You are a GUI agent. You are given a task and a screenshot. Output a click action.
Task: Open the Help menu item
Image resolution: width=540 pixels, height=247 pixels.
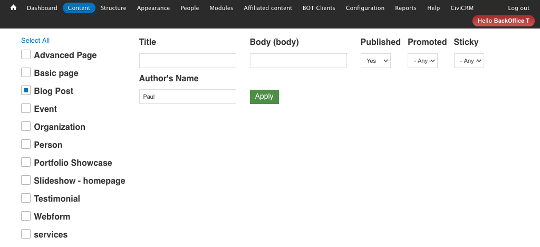[x=433, y=8]
